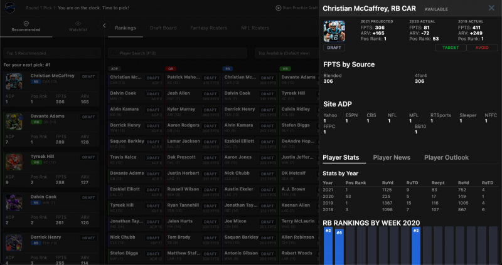Open the Watchlist eye tab
Screen dimensions: 502x265
click(78, 26)
